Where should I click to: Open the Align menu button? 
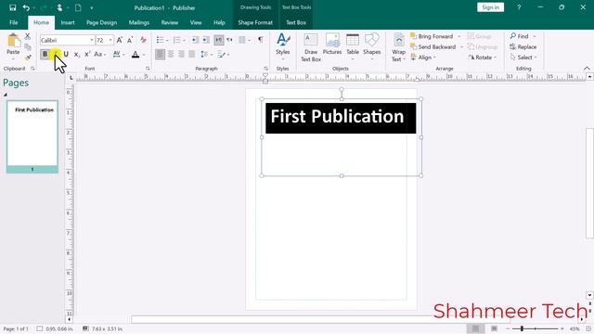(x=423, y=58)
